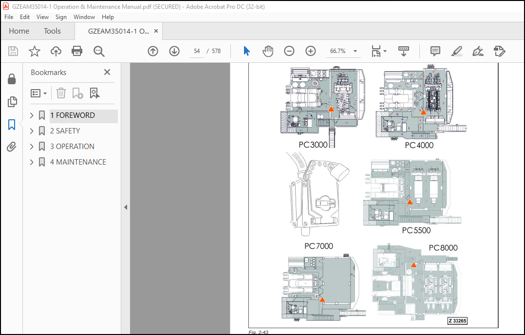This screenshot has height=335, width=525.
Task: Expand the 1 FOREWORD bookmark
Action: pos(32,115)
